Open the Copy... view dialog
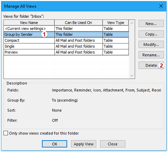Image resolution: width=168 pixels, height=152 pixels. tap(151, 34)
